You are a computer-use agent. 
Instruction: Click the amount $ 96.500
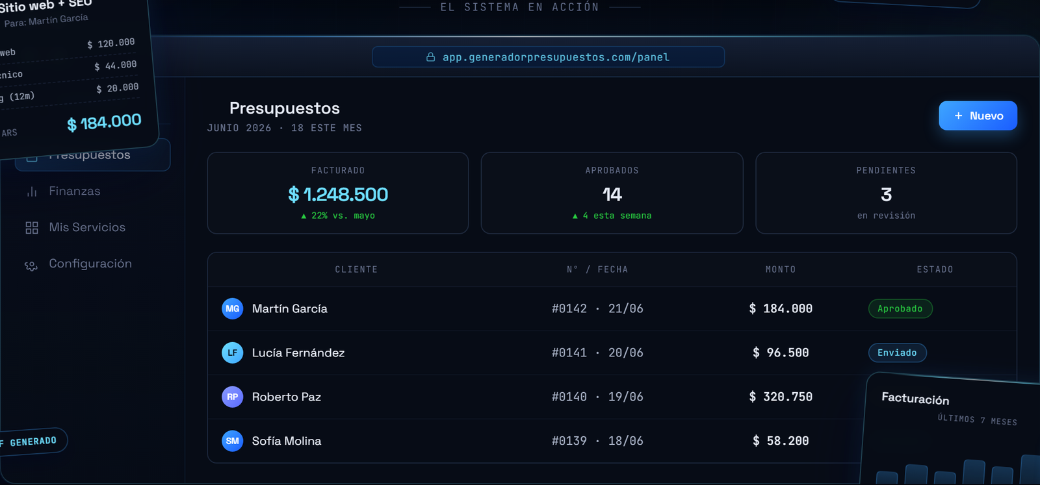point(781,353)
